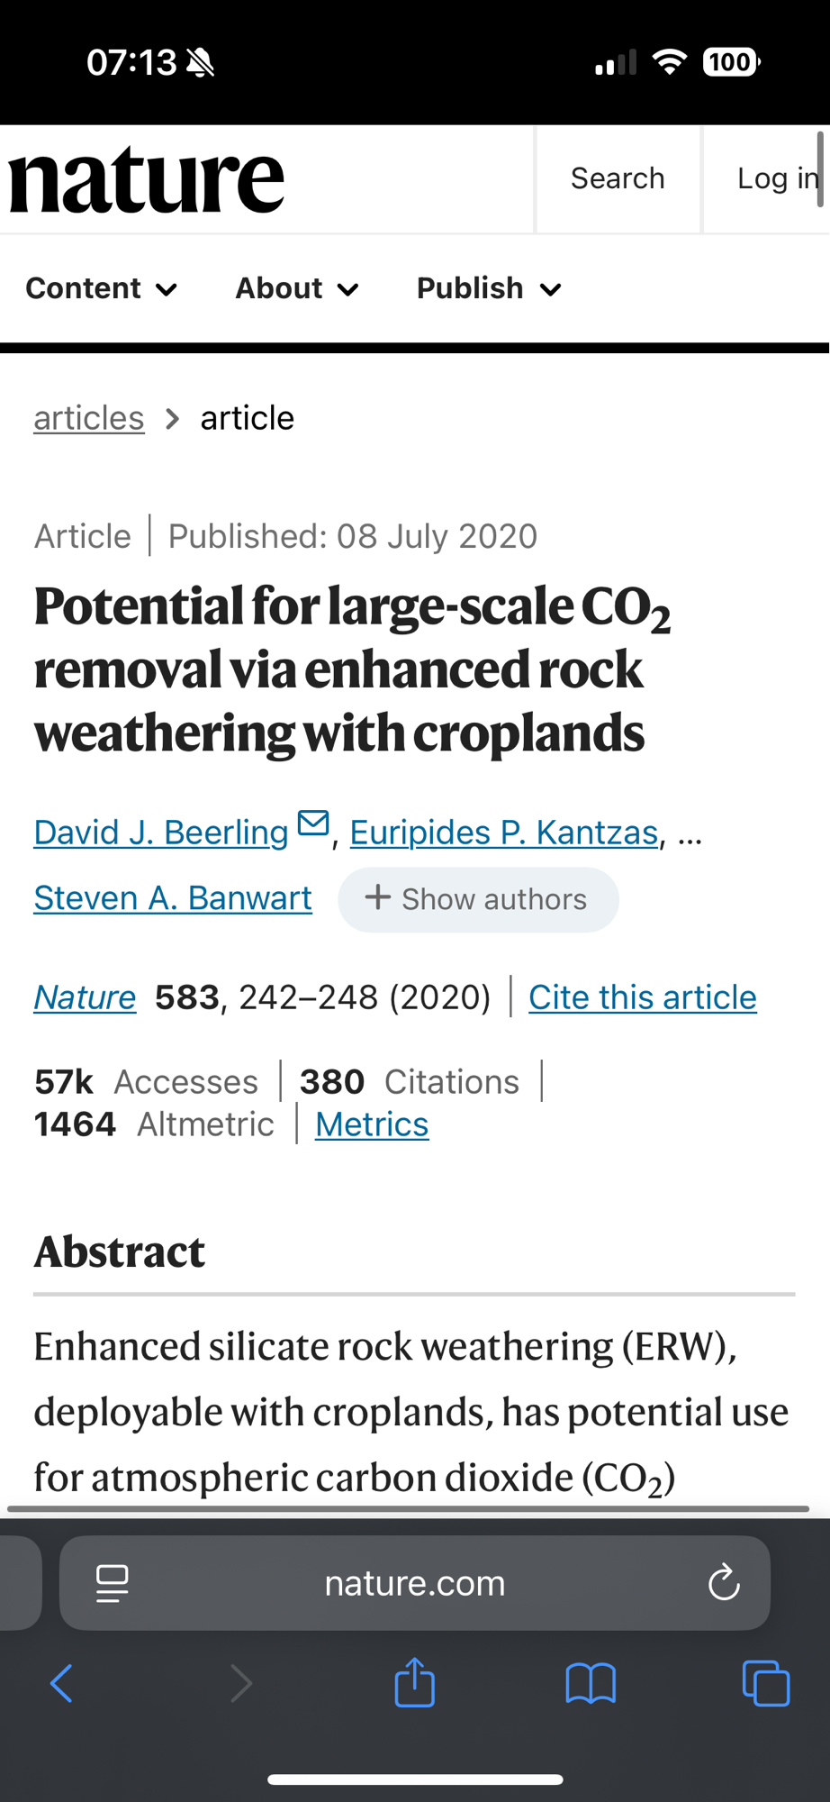Open the Safari share sheet icon
This screenshot has width=830, height=1802.
[415, 1682]
